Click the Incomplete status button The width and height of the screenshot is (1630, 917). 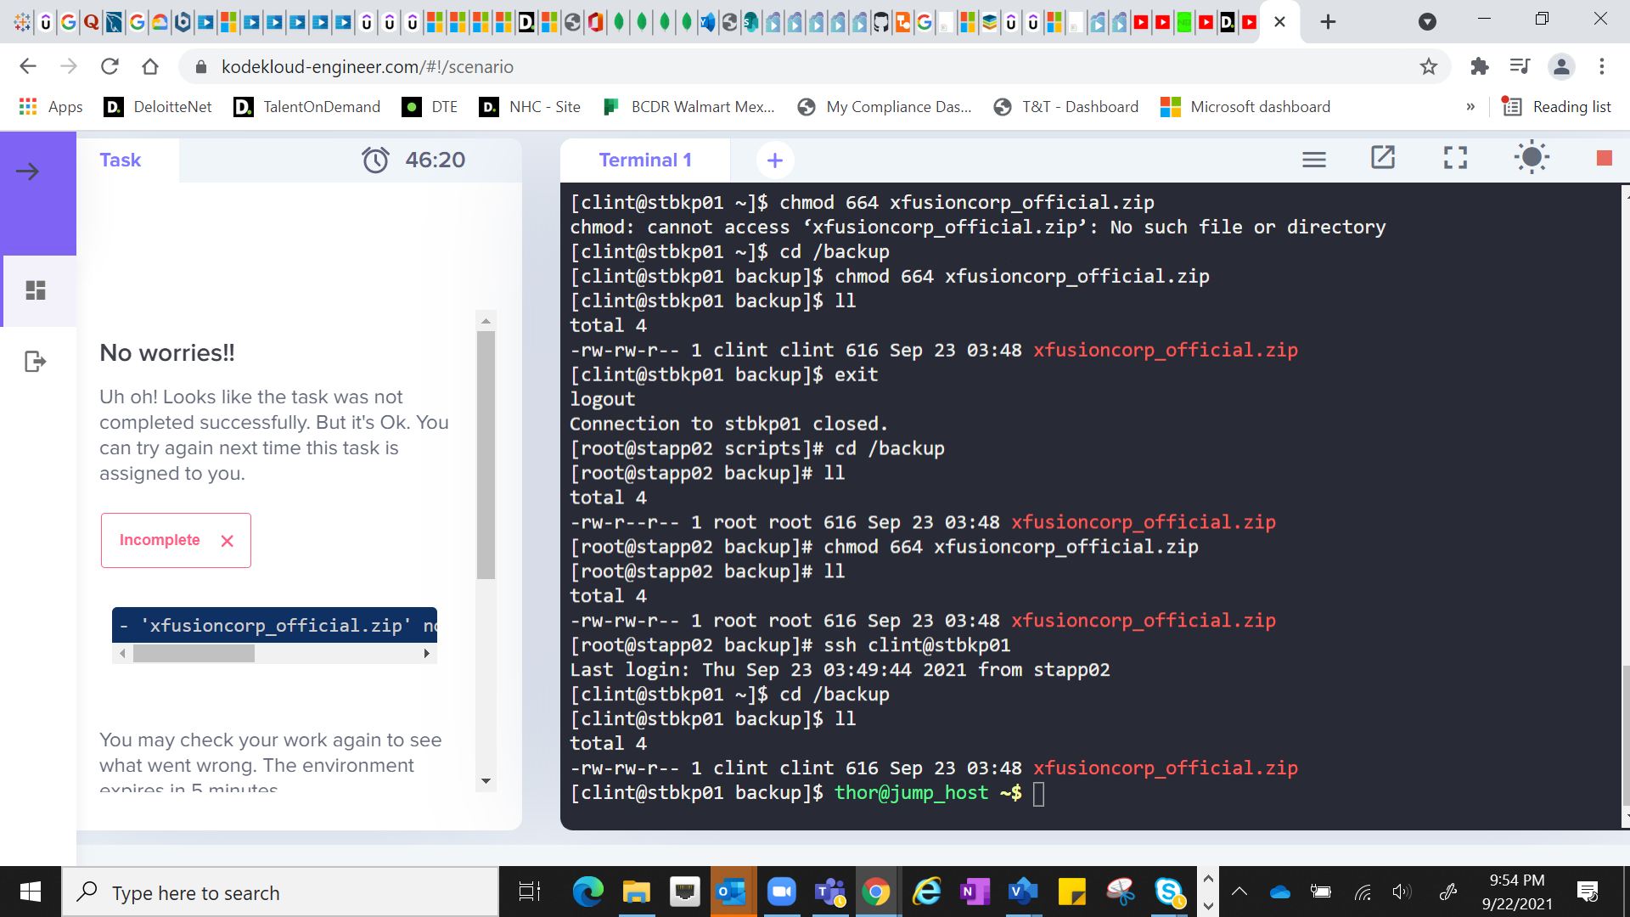click(176, 540)
